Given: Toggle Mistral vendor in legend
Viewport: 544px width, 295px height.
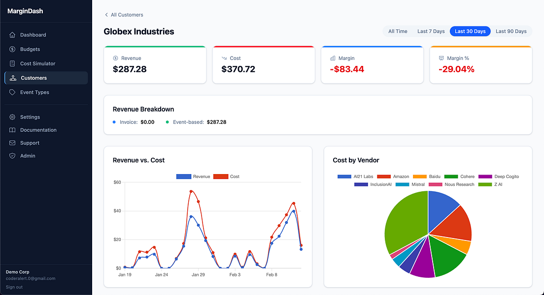Looking at the screenshot, I should (410, 184).
